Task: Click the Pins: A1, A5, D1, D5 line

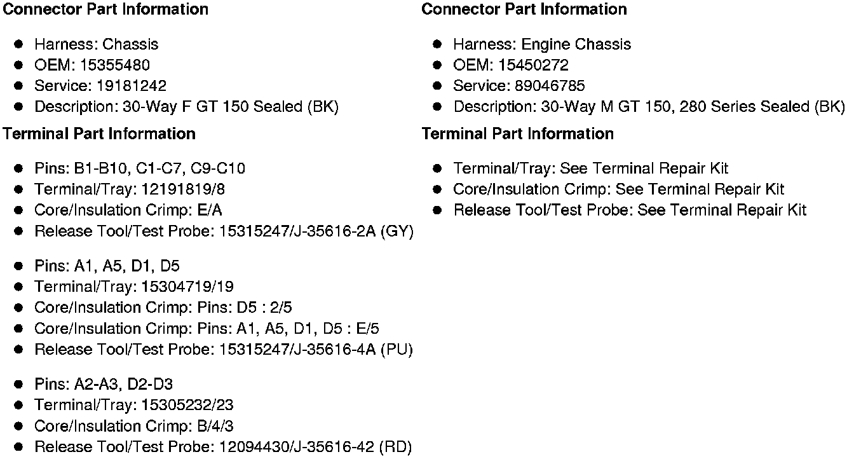Action: click(107, 266)
